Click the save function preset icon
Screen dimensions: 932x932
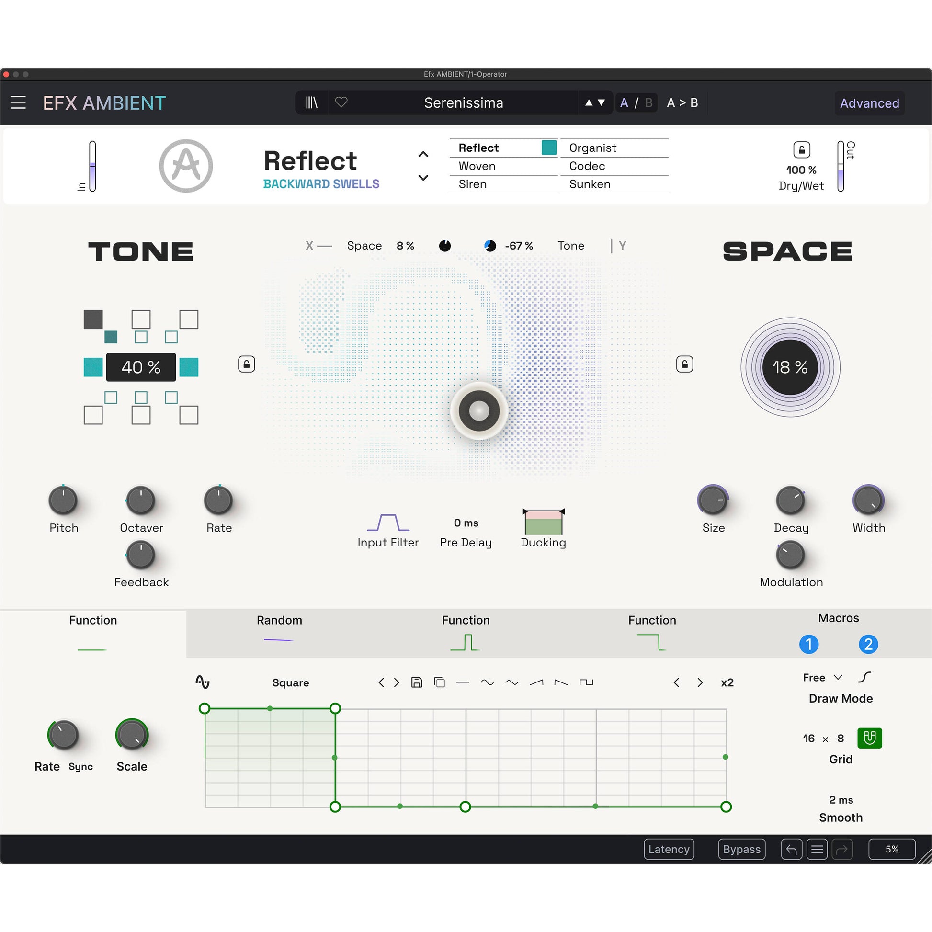tap(416, 682)
